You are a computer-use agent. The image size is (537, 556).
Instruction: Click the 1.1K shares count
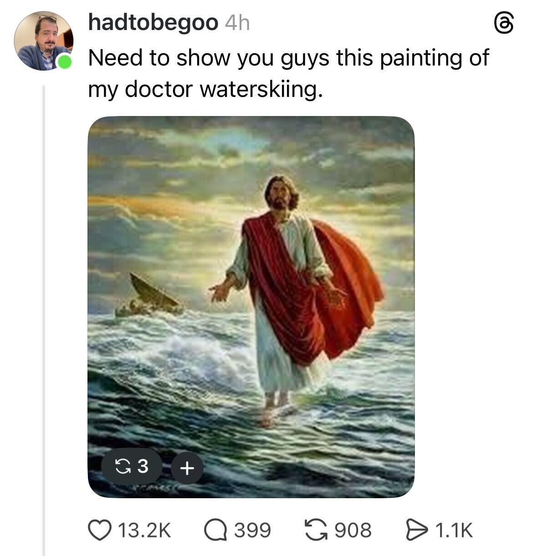pos(454,530)
